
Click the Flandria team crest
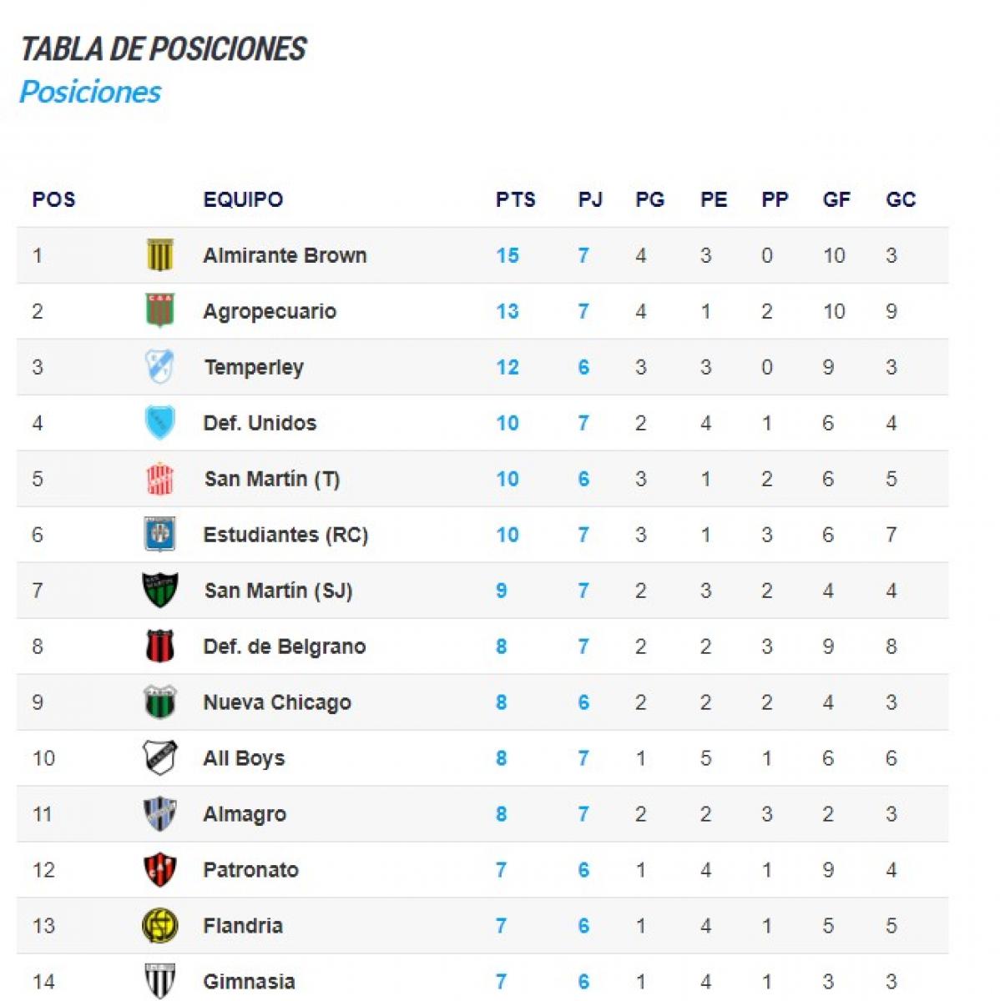159,926
